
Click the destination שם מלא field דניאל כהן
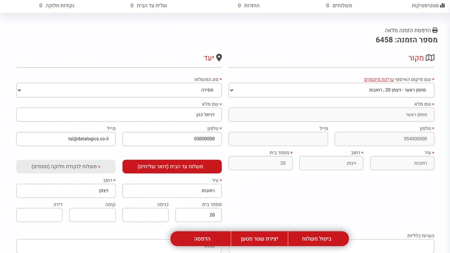coord(119,115)
